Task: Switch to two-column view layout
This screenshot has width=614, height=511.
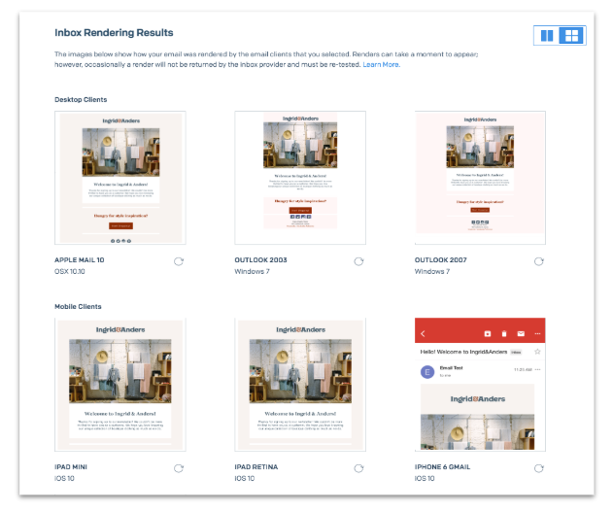Action: [547, 36]
